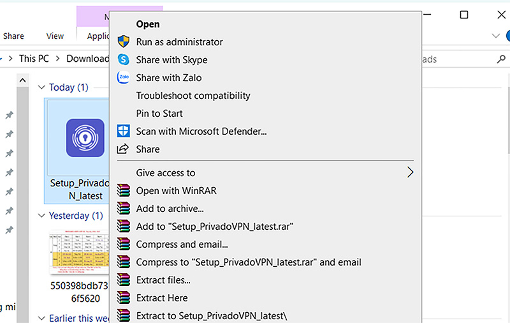The image size is (510, 323).
Task: Choose Open from the context menu
Action: pyautogui.click(x=148, y=24)
